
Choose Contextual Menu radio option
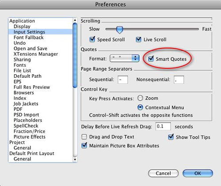tap(140, 107)
